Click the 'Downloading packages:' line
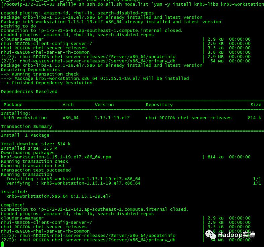The width and height of the screenshot is (264, 247). pos(29,153)
